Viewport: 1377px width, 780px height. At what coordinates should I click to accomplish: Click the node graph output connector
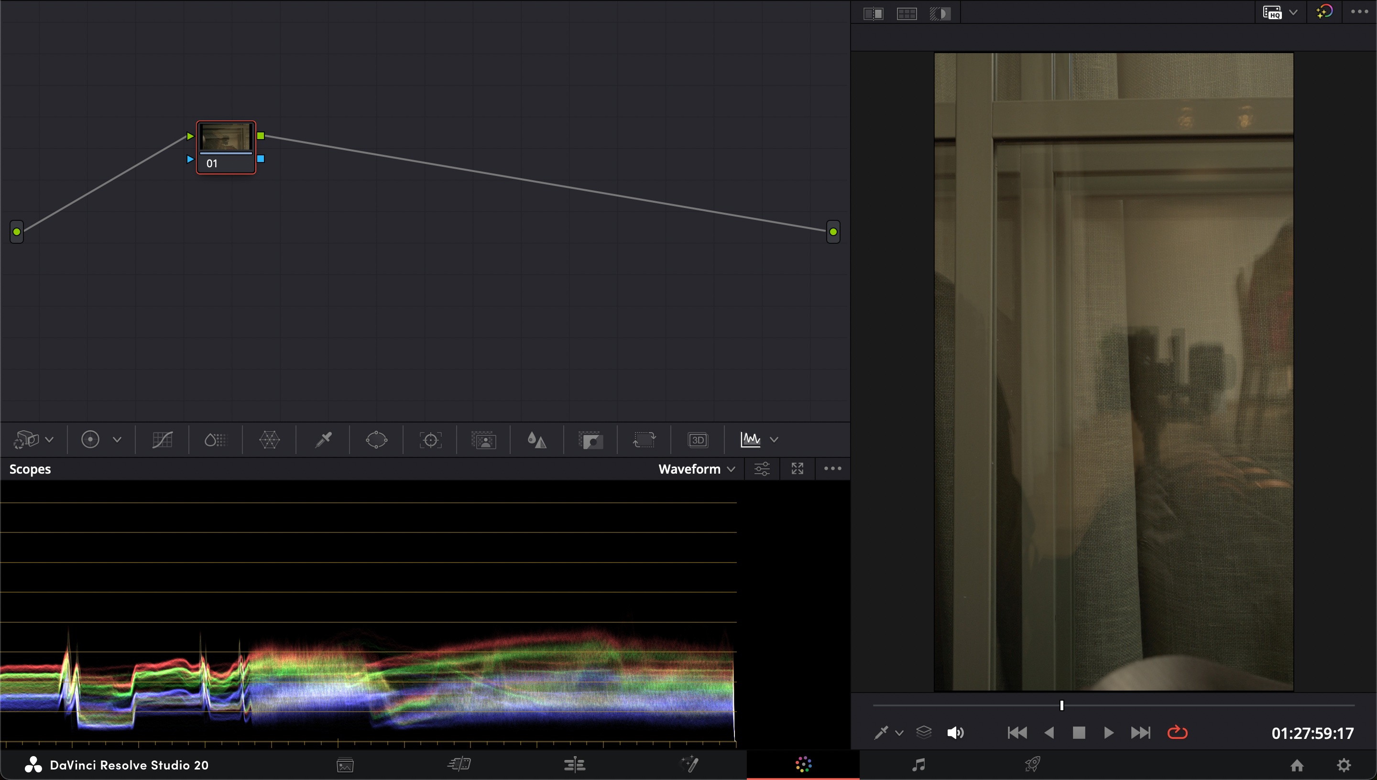tap(833, 232)
